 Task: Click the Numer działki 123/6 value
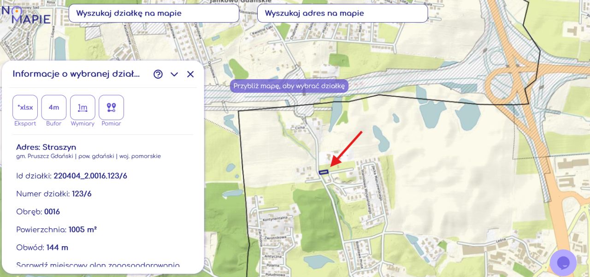pyautogui.click(x=82, y=194)
